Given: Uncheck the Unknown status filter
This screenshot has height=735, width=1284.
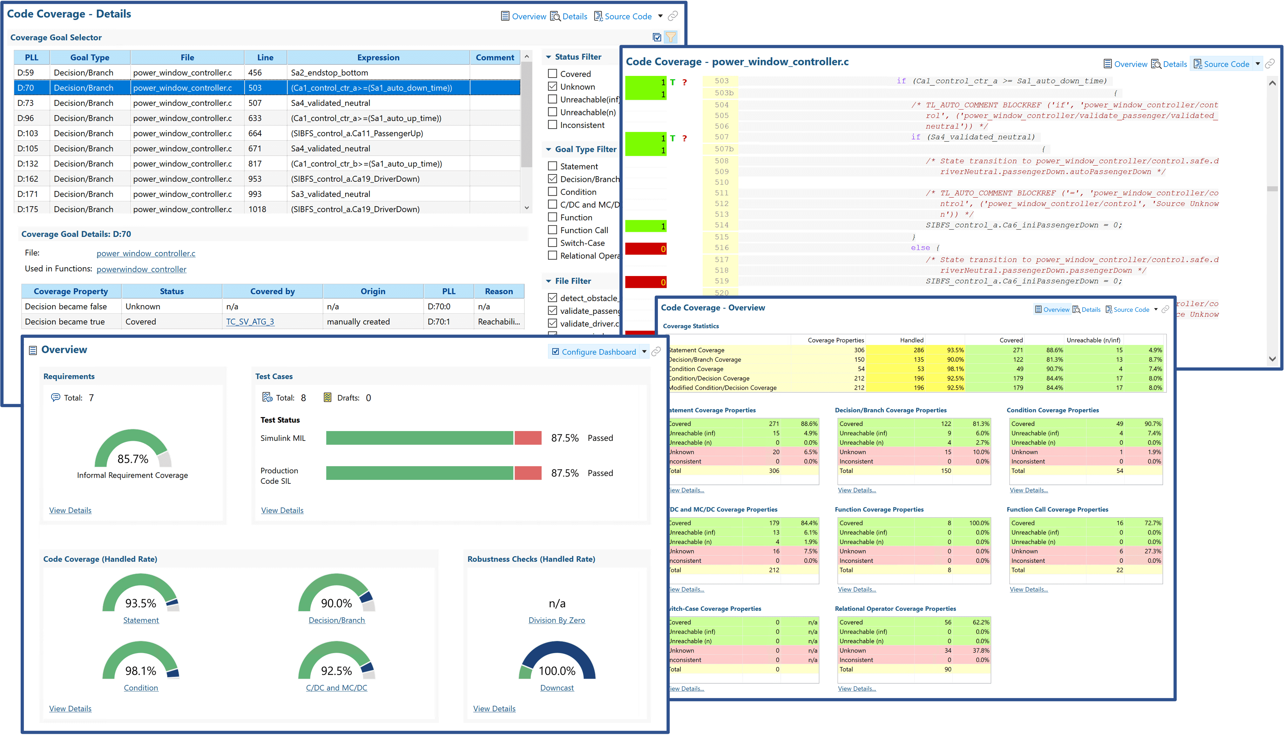Looking at the screenshot, I should click(x=553, y=86).
